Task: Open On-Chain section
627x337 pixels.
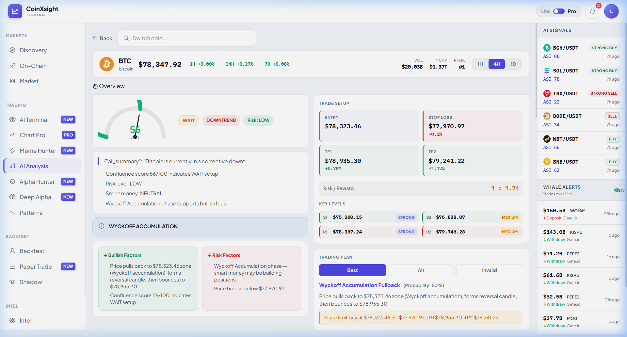Action: [x=42, y=66]
